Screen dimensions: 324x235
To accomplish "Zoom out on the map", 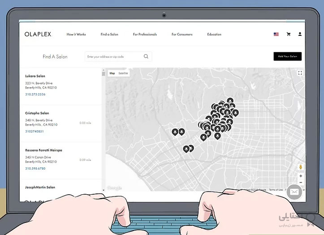I will coord(300,183).
